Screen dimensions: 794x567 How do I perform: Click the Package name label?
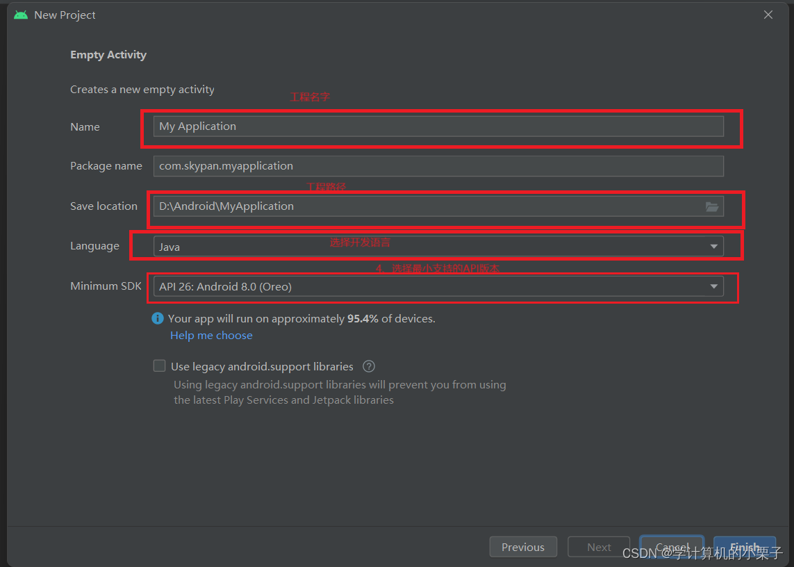click(x=106, y=166)
